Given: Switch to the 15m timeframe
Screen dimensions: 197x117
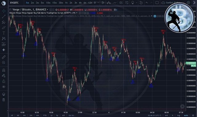Looking at the screenshot, I should click(54, 3).
